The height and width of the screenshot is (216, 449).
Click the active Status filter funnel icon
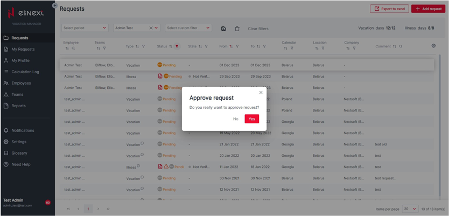click(x=177, y=46)
